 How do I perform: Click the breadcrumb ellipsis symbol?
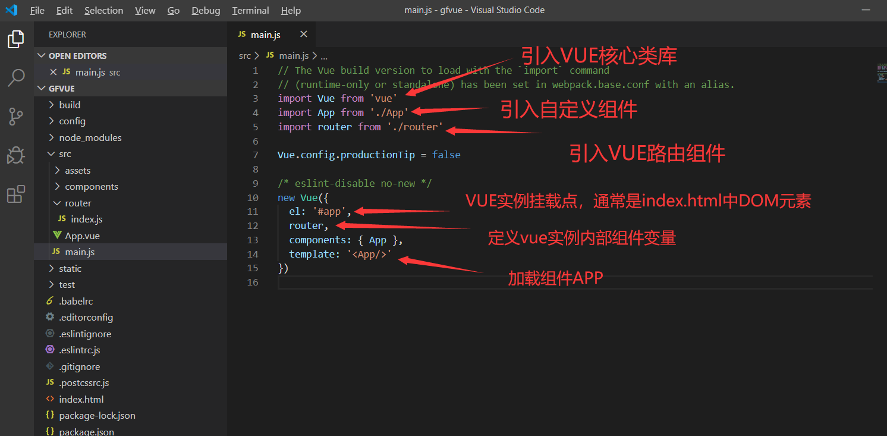(x=324, y=56)
